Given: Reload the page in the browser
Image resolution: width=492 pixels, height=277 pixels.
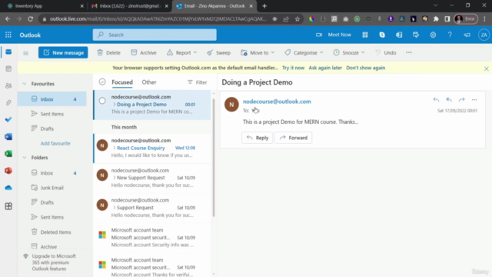Looking at the screenshot, I should [x=30, y=18].
